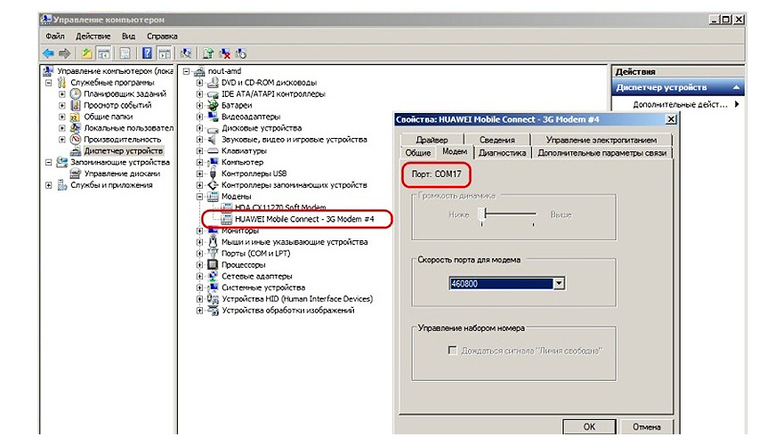Expand the Системные устройства node
783x445 pixels.
coord(199,287)
